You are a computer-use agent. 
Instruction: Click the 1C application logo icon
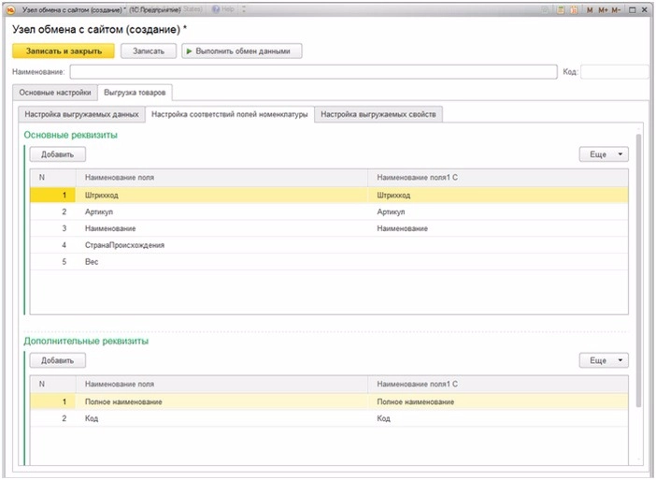7,8
